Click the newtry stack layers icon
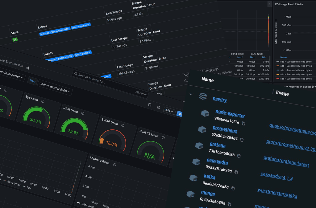The width and height of the screenshot is (316, 208). coord(203,96)
